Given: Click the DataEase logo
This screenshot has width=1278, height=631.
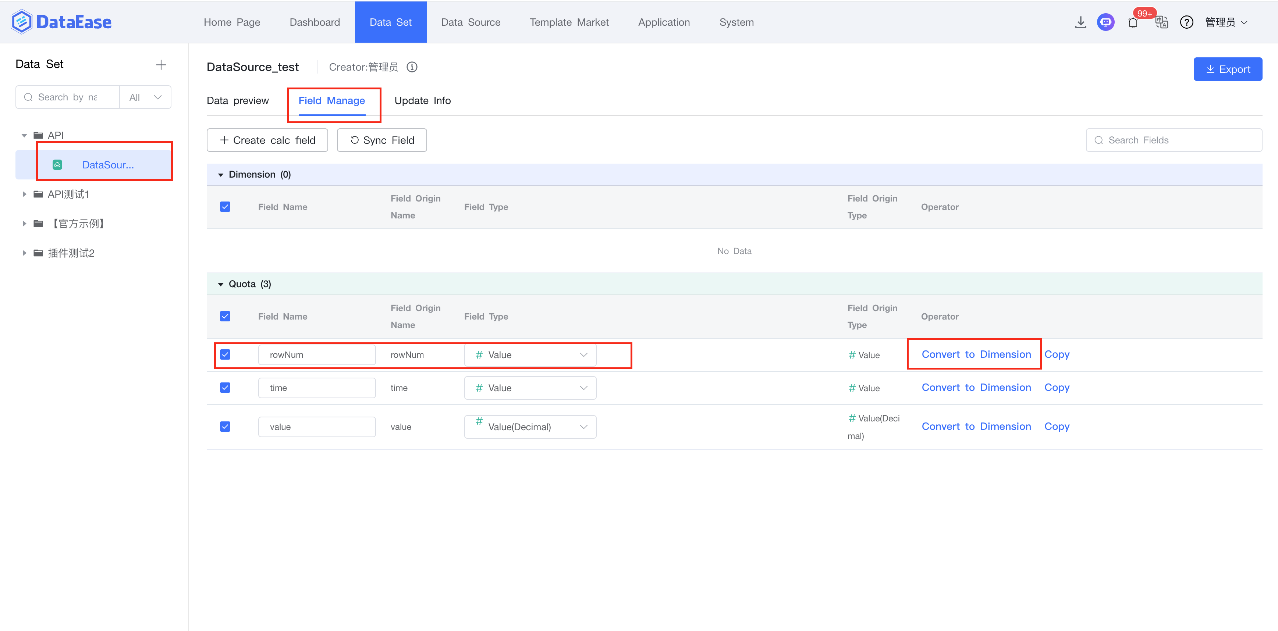Looking at the screenshot, I should pos(61,22).
